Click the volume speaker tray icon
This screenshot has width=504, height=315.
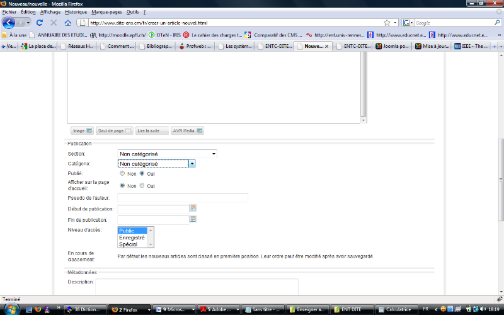click(x=483, y=309)
